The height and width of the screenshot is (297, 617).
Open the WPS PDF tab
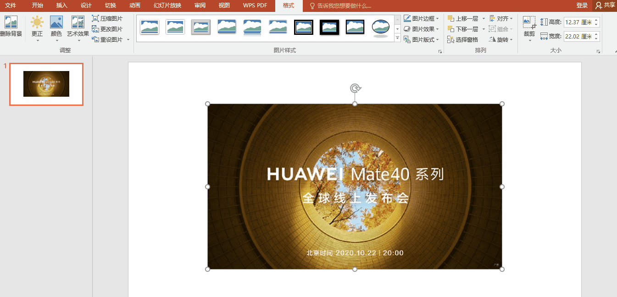click(x=255, y=5)
